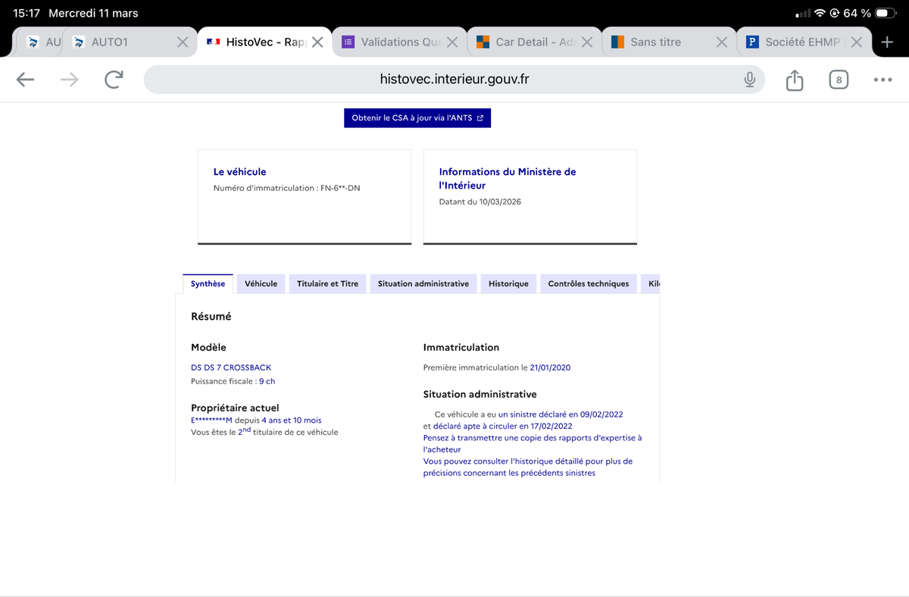Add a new browser tab
The image size is (909, 597).
(x=887, y=42)
